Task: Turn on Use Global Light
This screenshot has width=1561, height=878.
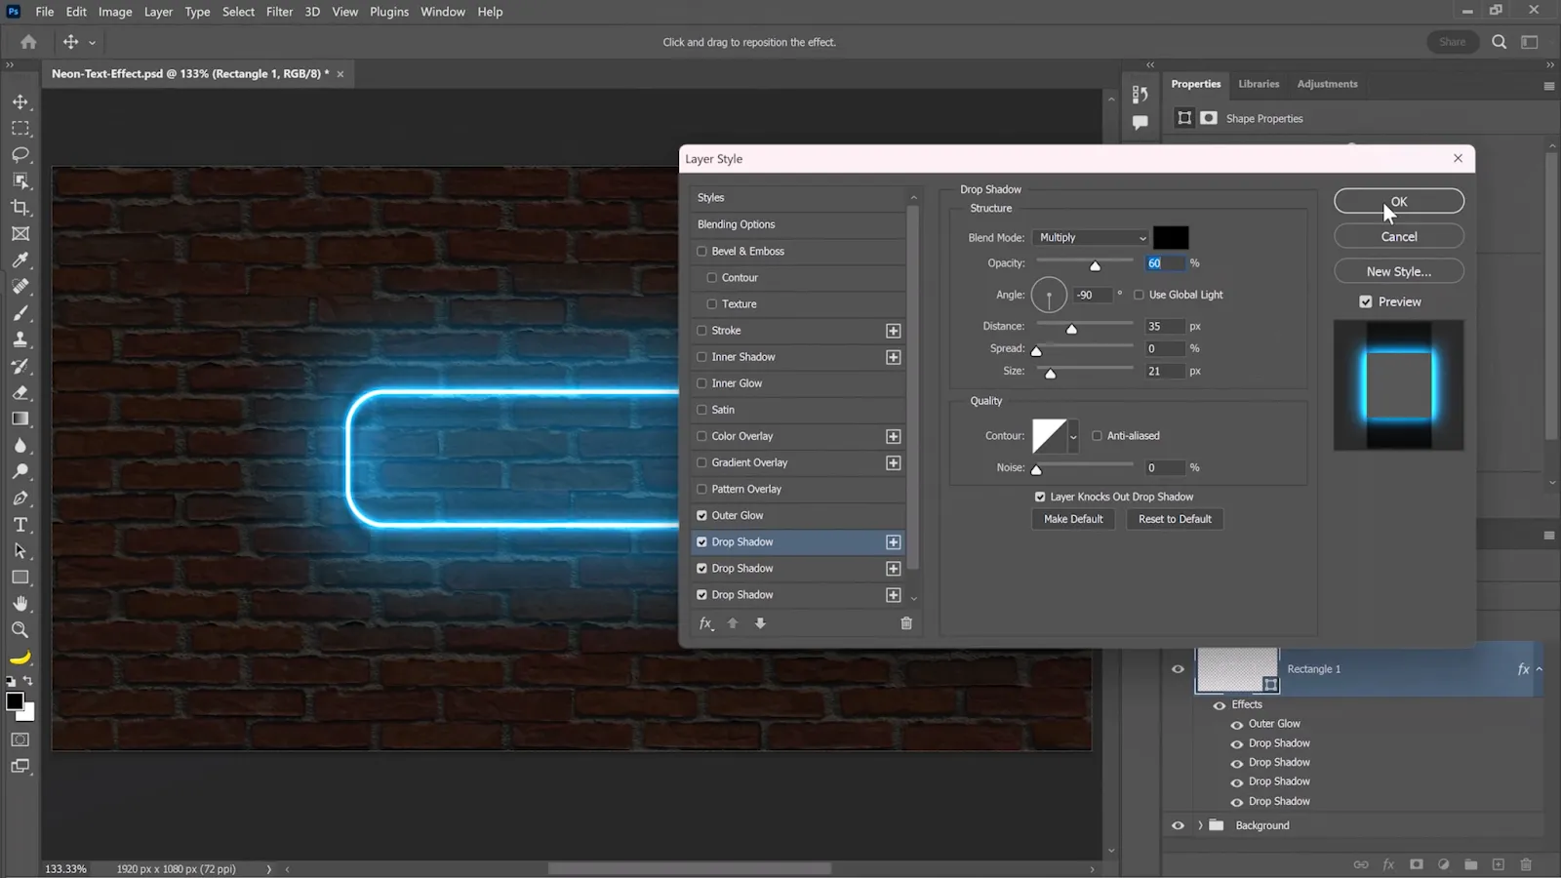Action: pos(1139,295)
